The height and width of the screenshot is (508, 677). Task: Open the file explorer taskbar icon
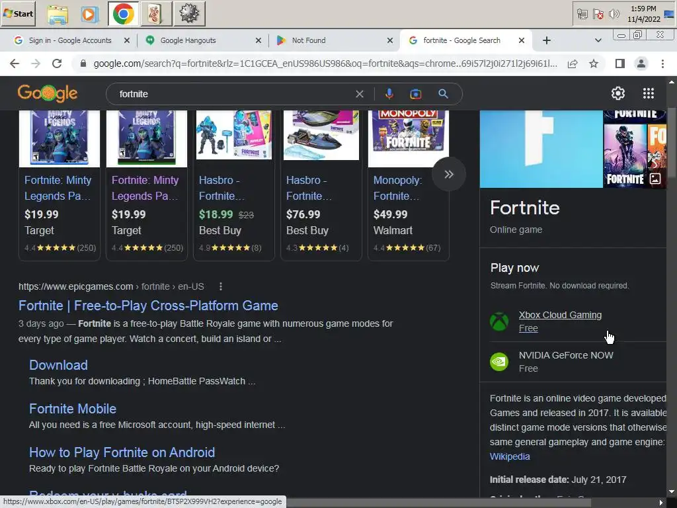point(58,14)
